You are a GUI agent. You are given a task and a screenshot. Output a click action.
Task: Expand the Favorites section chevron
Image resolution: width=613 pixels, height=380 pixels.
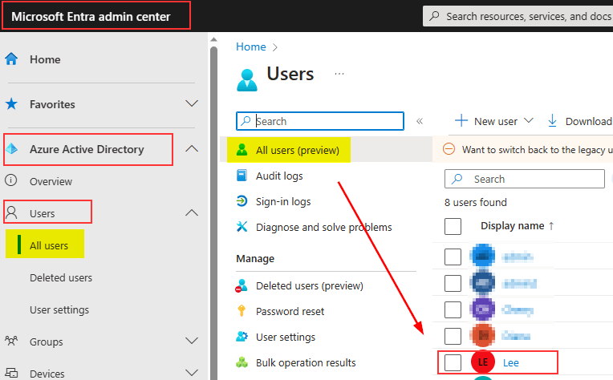point(192,104)
